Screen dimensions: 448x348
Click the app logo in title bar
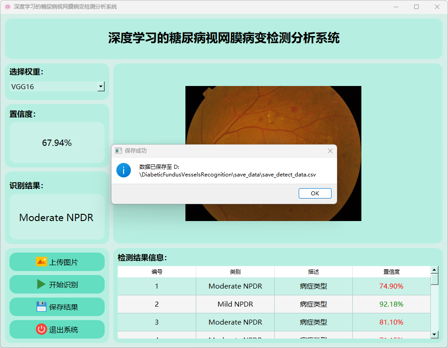pos(7,7)
